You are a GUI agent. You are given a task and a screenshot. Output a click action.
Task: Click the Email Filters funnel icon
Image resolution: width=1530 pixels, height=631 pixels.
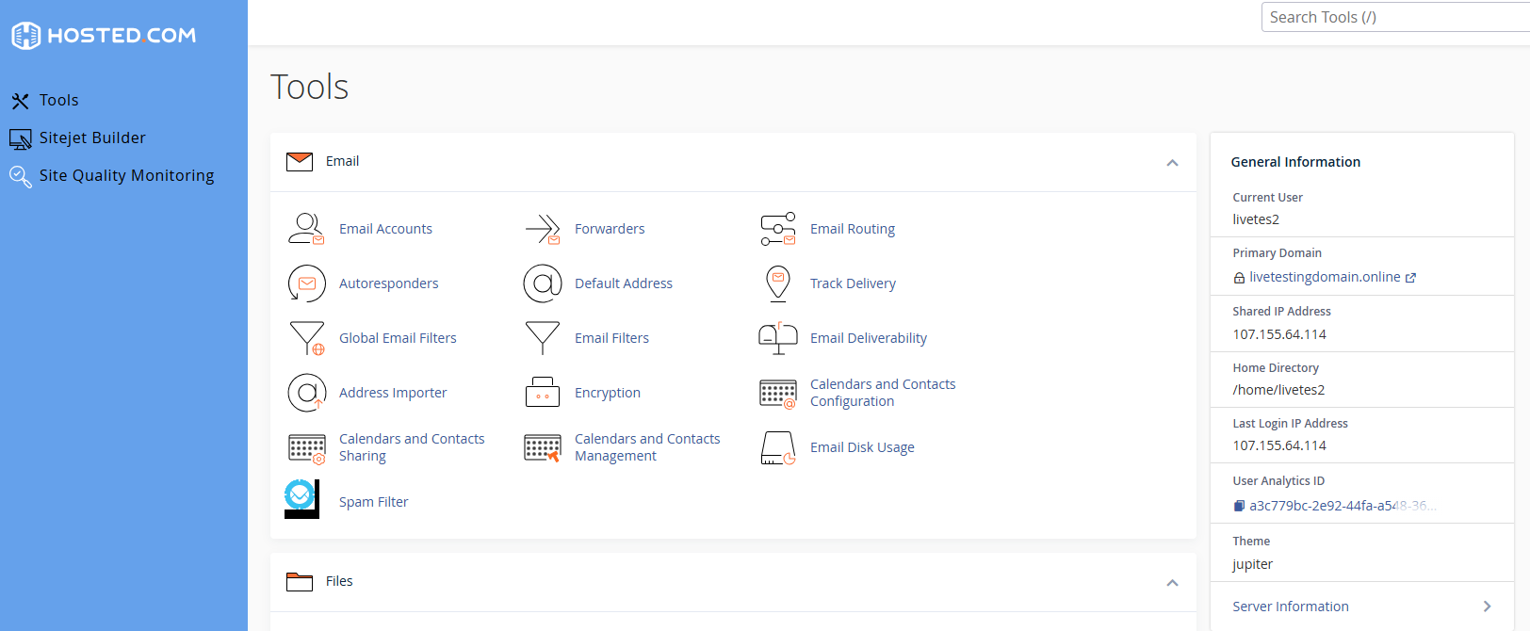click(543, 338)
